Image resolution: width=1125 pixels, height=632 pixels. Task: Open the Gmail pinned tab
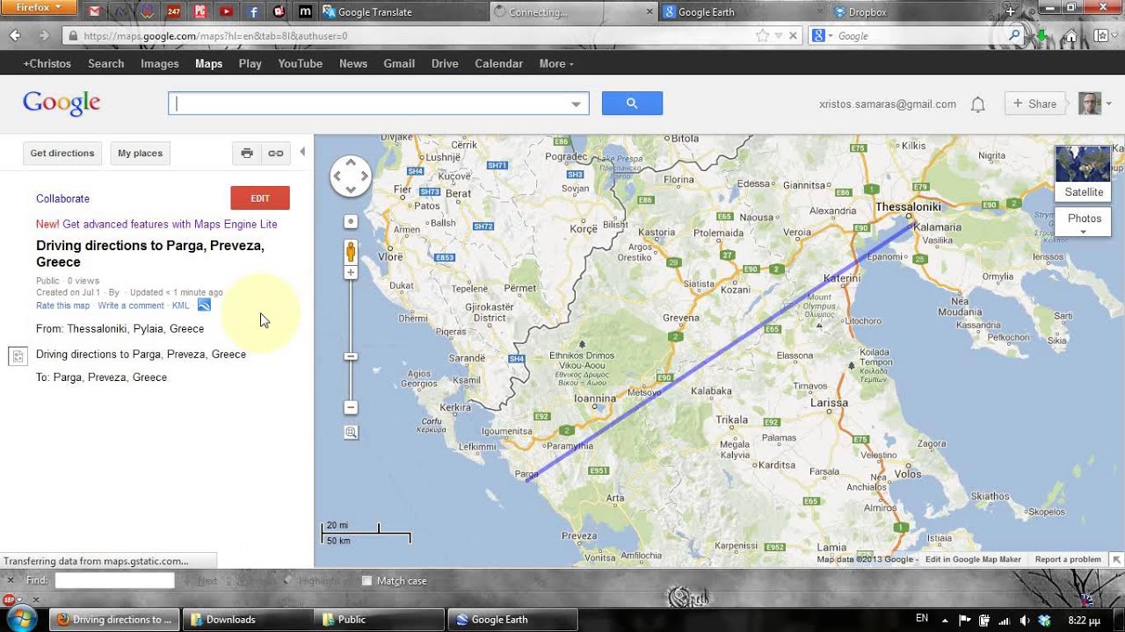[x=94, y=11]
